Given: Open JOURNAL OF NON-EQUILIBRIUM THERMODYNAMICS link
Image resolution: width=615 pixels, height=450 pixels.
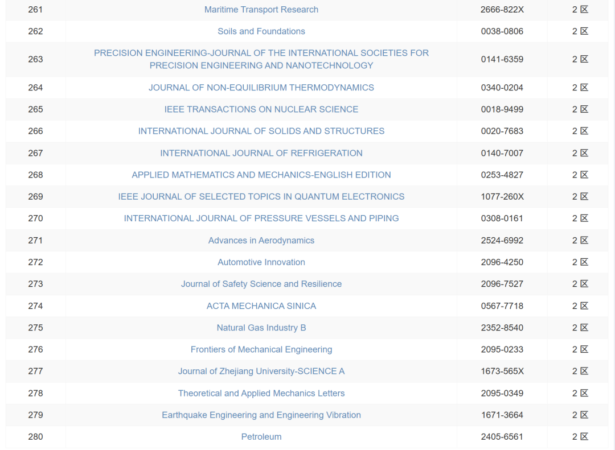Looking at the screenshot, I should click(261, 88).
